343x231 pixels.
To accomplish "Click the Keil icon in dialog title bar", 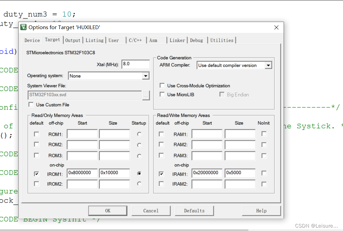I will pos(23,27).
